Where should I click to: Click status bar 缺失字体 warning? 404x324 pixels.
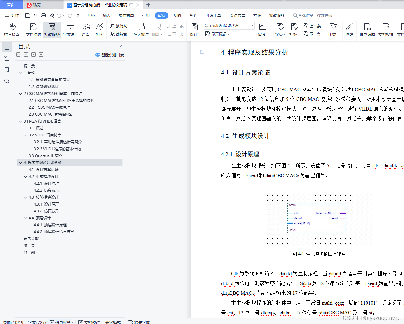(139, 322)
